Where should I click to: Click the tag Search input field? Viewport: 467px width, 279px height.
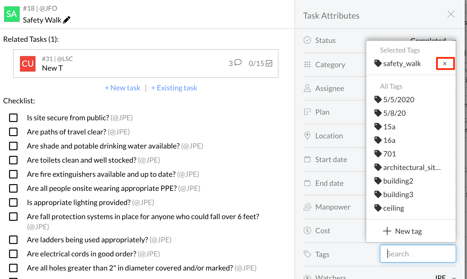(418, 254)
